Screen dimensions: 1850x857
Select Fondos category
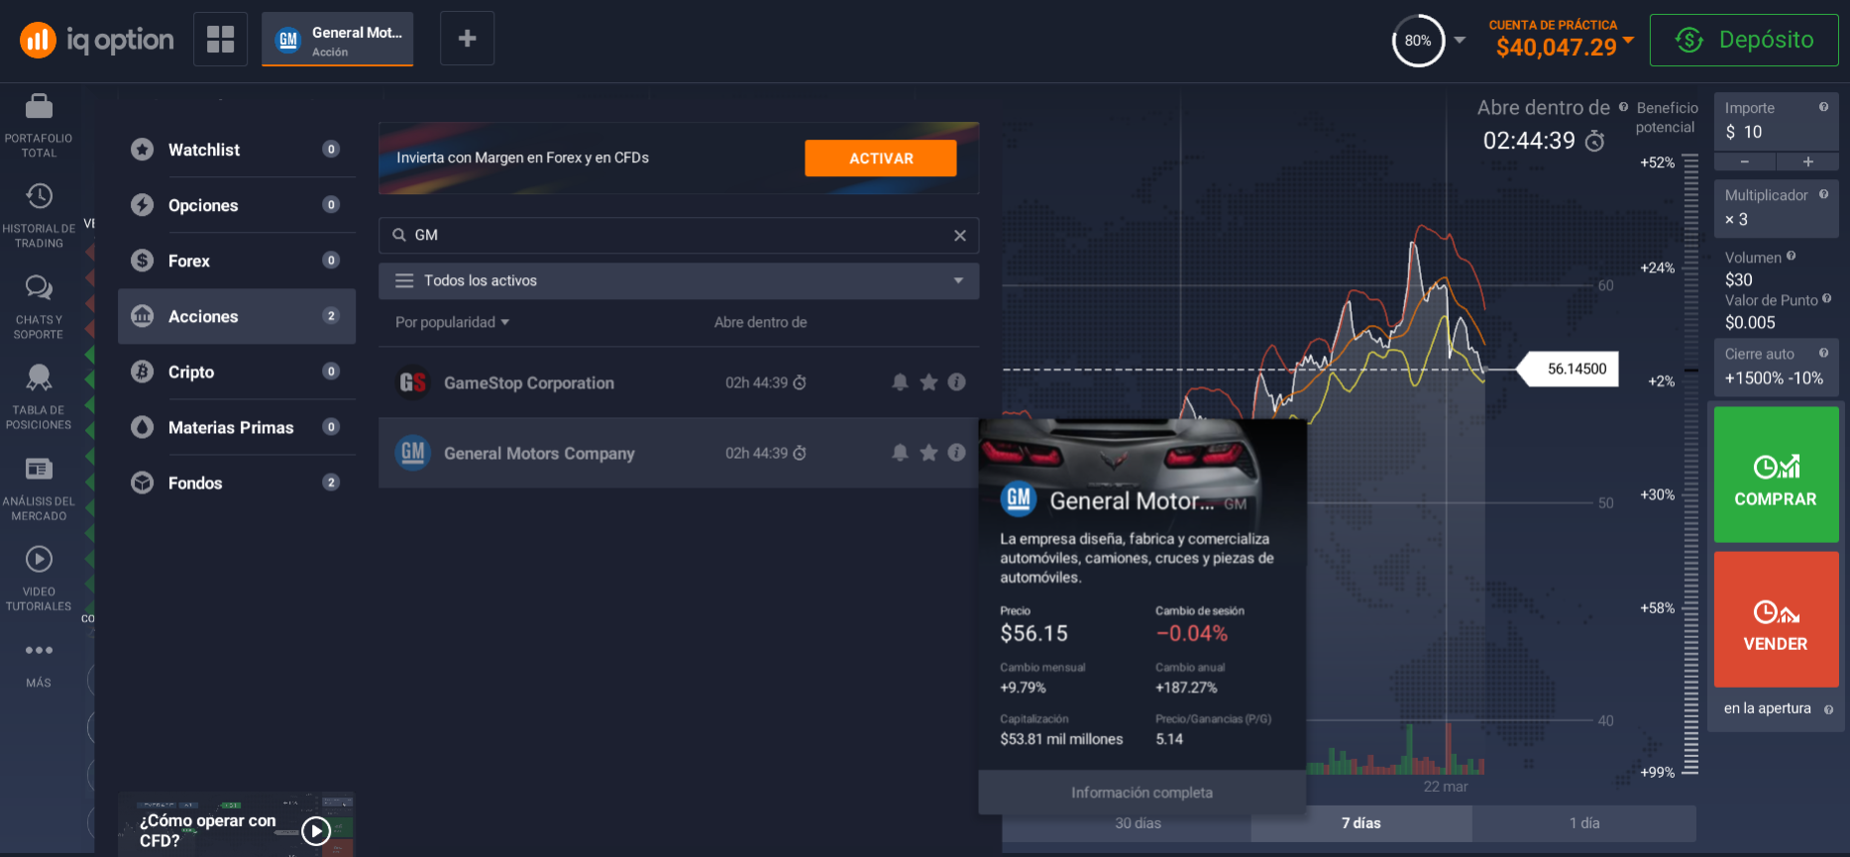click(x=236, y=482)
